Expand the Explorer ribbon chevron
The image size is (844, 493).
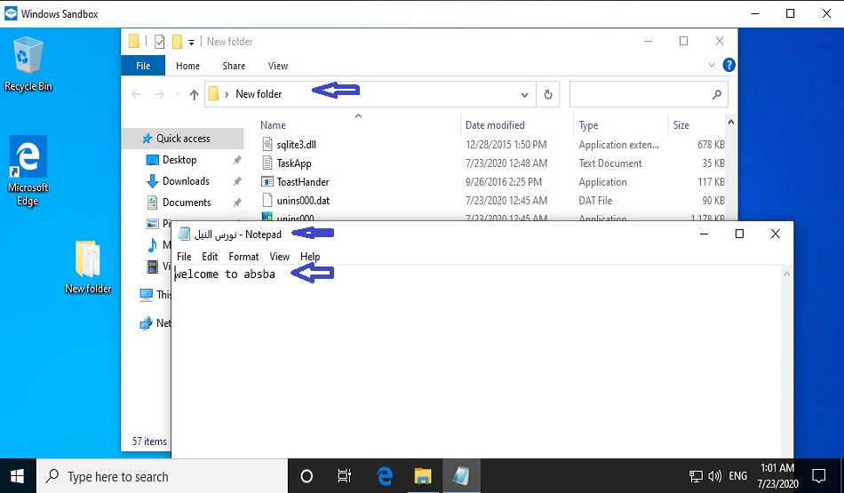[x=711, y=65]
